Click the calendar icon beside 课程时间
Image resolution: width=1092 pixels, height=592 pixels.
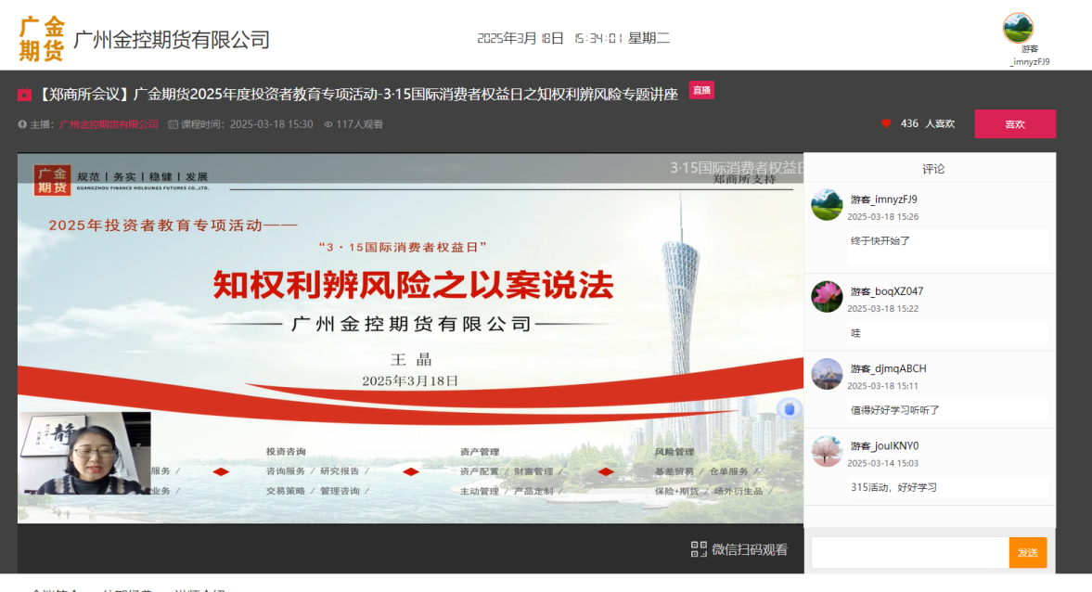pyautogui.click(x=173, y=124)
